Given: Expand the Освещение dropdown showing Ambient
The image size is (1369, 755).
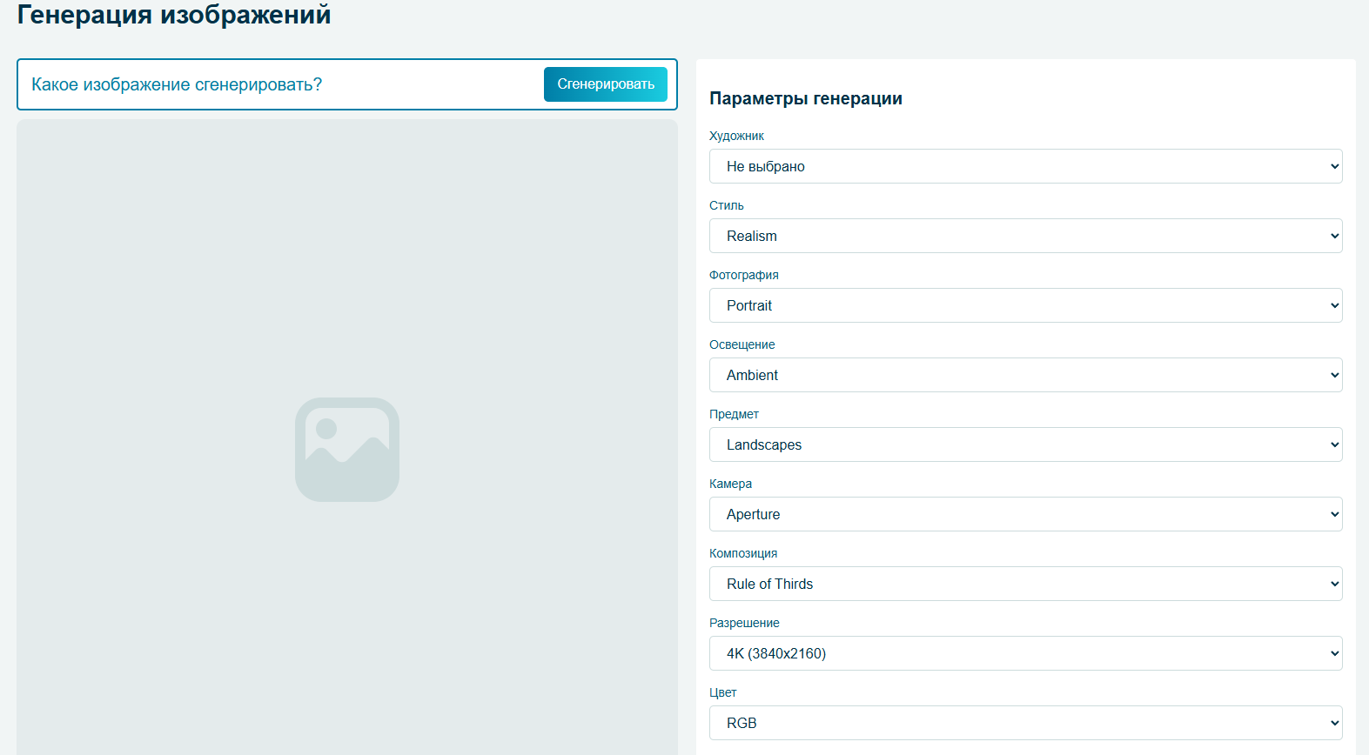Looking at the screenshot, I should point(1024,375).
